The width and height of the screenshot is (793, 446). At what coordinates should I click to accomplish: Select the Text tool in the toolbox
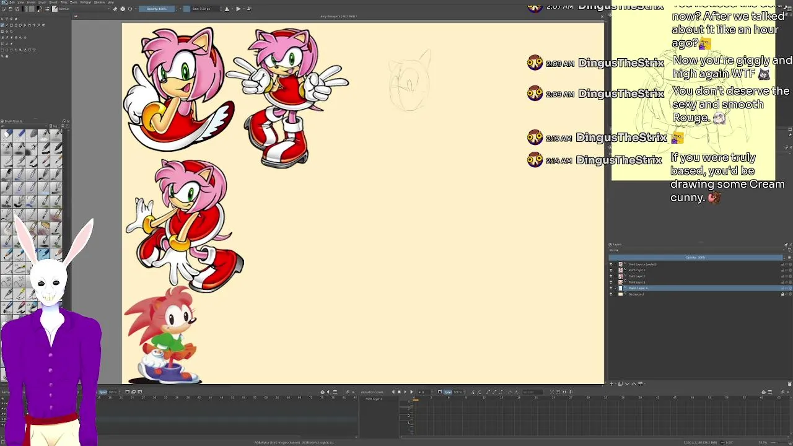(x=7, y=19)
